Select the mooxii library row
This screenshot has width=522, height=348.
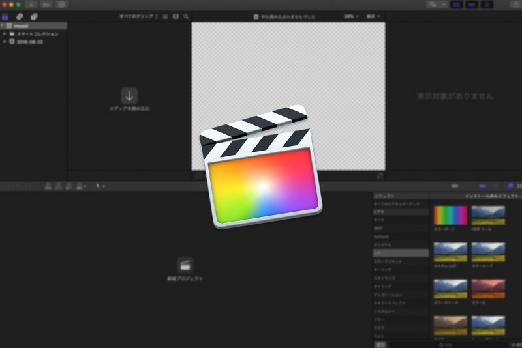pyautogui.click(x=34, y=25)
